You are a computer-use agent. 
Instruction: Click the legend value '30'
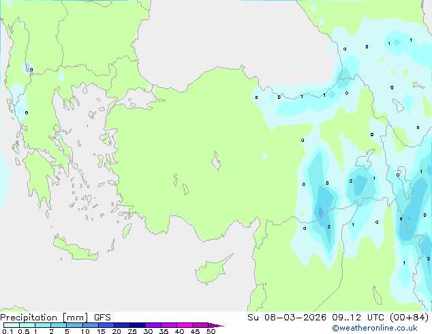point(148,331)
